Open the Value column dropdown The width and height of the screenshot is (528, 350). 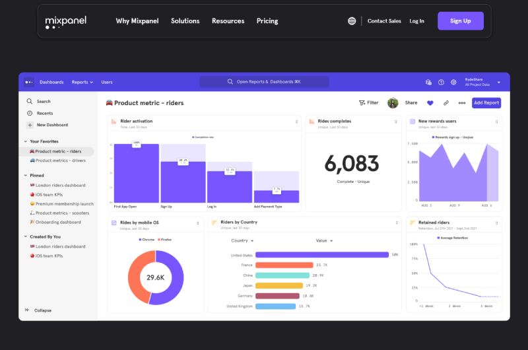tap(324, 240)
